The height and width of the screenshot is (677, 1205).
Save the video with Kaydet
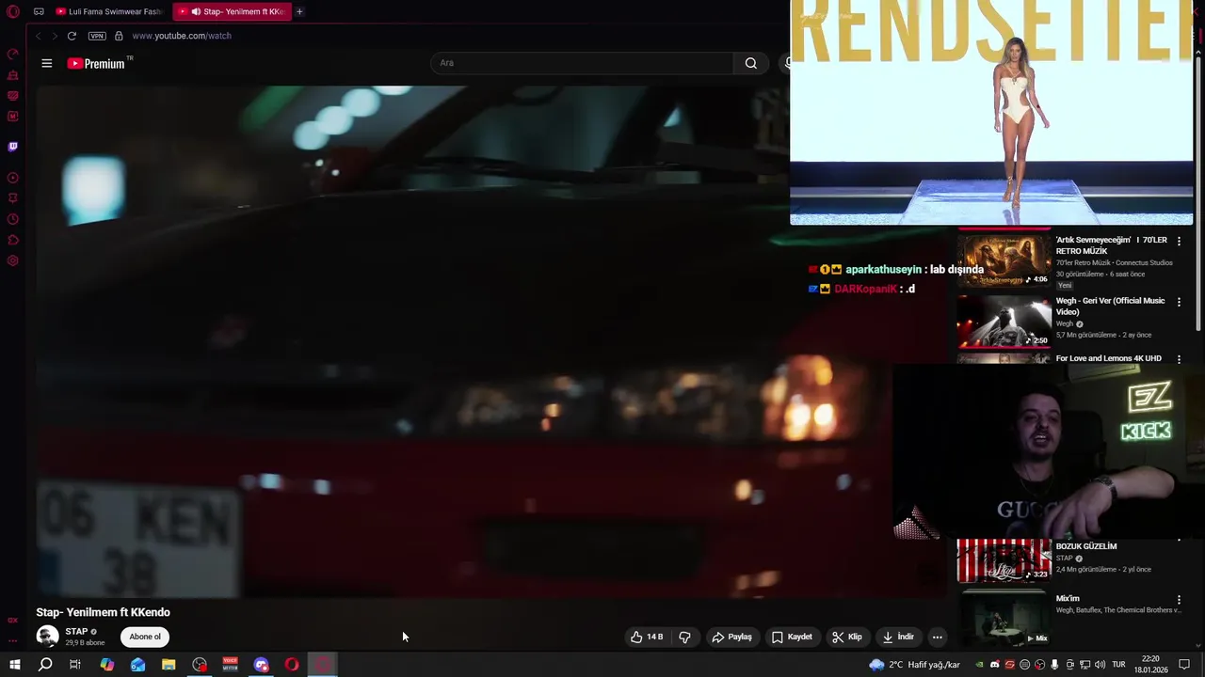[x=792, y=637]
